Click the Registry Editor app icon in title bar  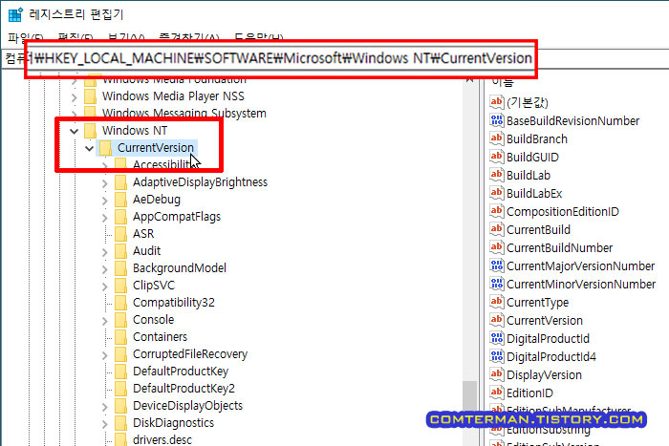[15, 14]
